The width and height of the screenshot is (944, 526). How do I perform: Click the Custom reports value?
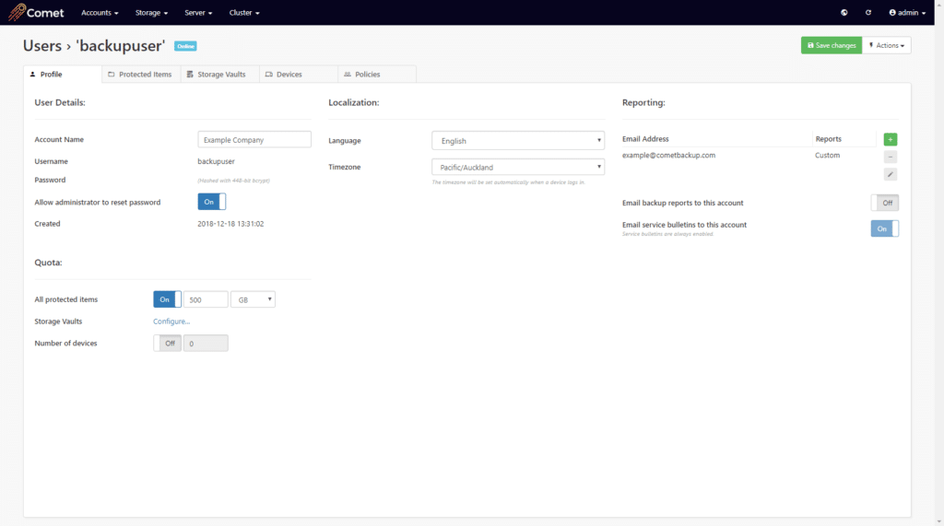(827, 156)
